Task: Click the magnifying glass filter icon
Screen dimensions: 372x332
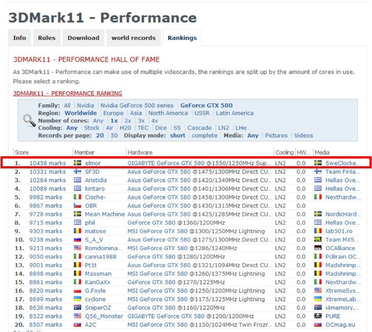Action: pos(29,120)
